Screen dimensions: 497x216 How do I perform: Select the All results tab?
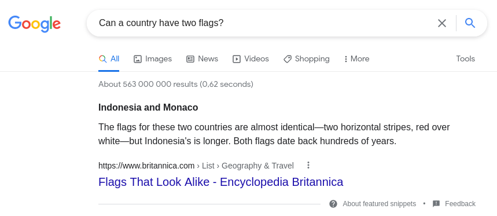click(109, 59)
